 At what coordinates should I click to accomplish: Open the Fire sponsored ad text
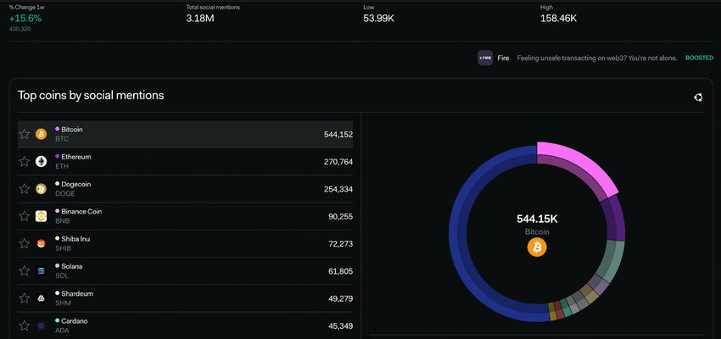pos(597,58)
